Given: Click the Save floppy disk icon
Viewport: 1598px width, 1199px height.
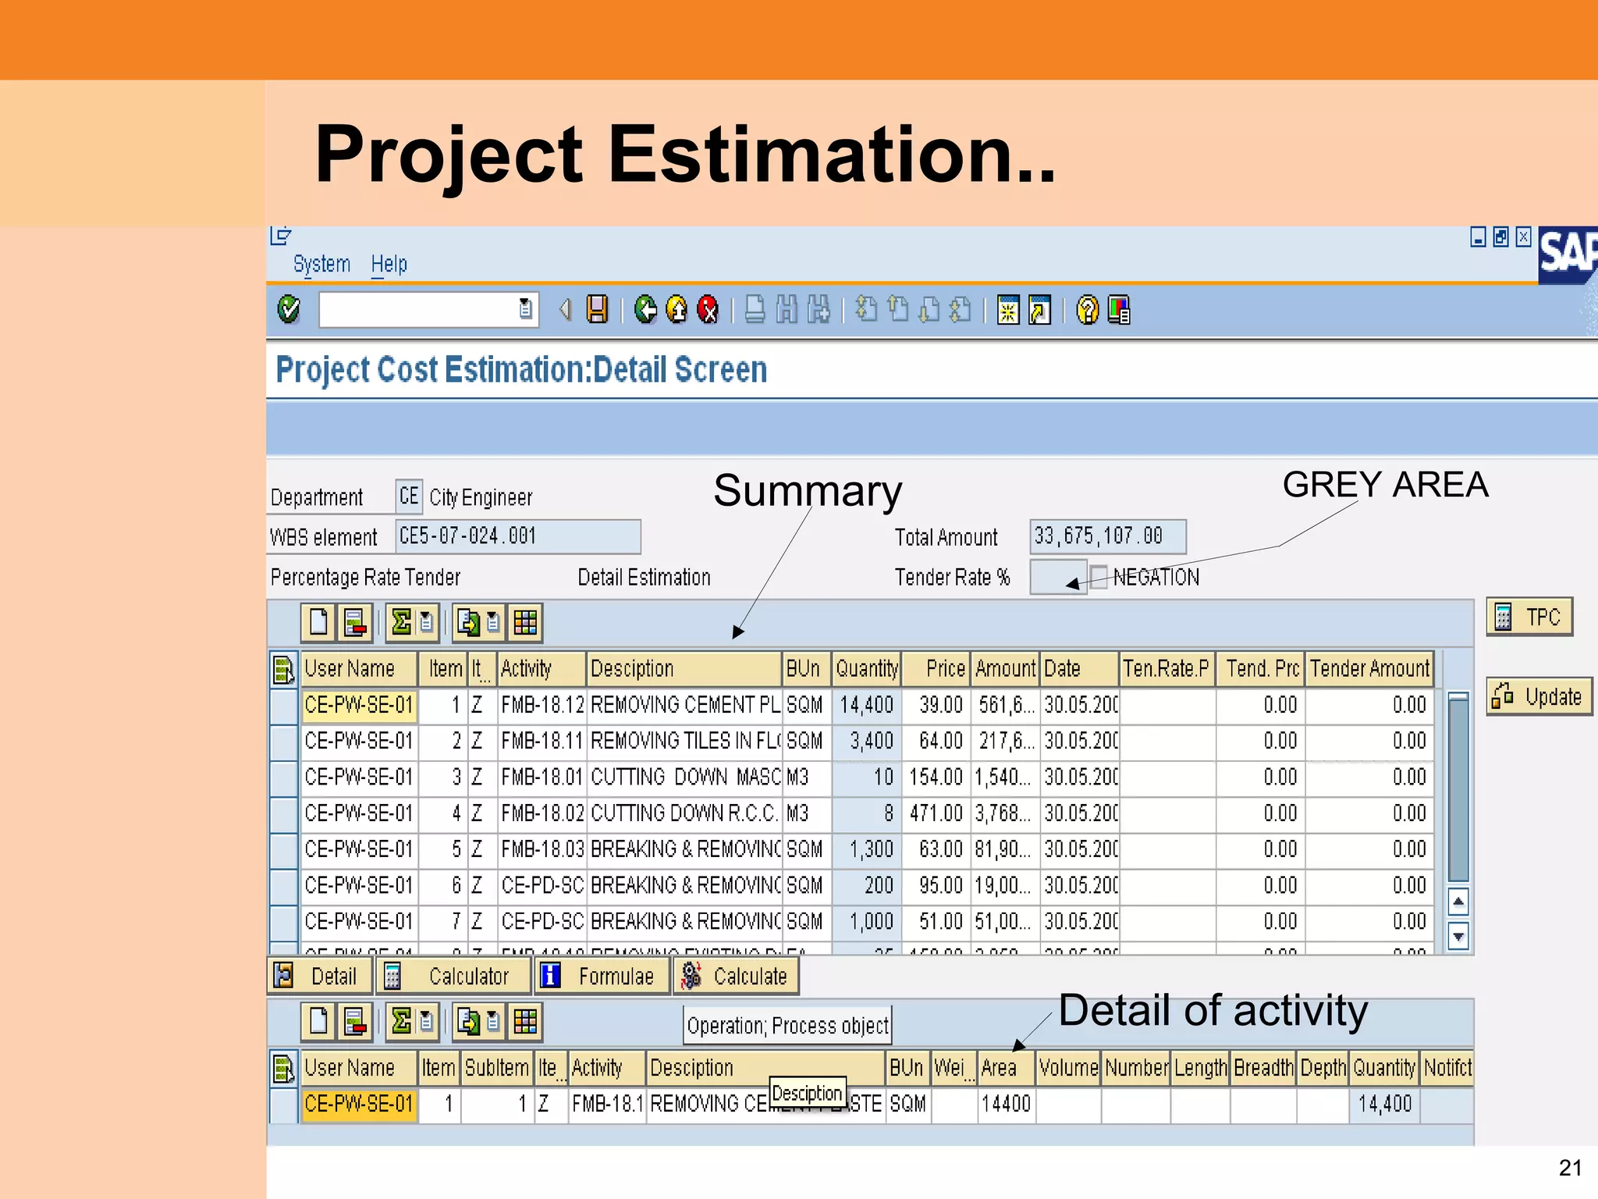Looking at the screenshot, I should click(598, 310).
